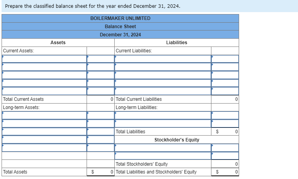Open first account dropdown under Current Assets
The image size is (298, 179).
tap(44, 59)
